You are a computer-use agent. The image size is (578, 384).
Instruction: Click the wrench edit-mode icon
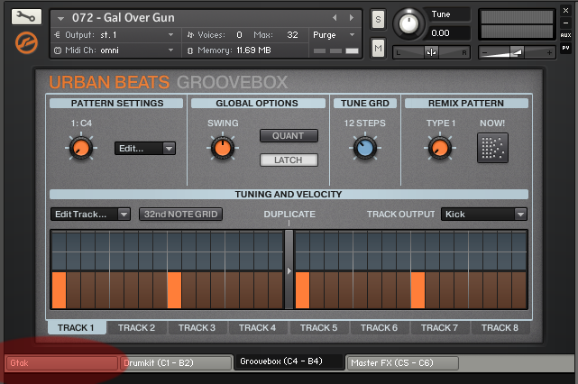[x=26, y=16]
